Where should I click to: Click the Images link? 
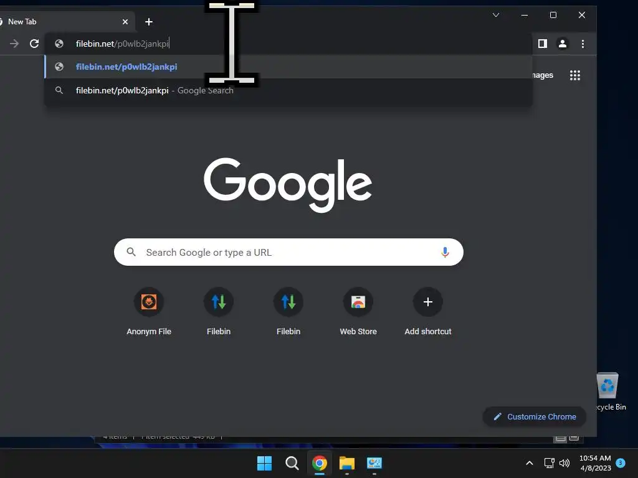pyautogui.click(x=543, y=75)
